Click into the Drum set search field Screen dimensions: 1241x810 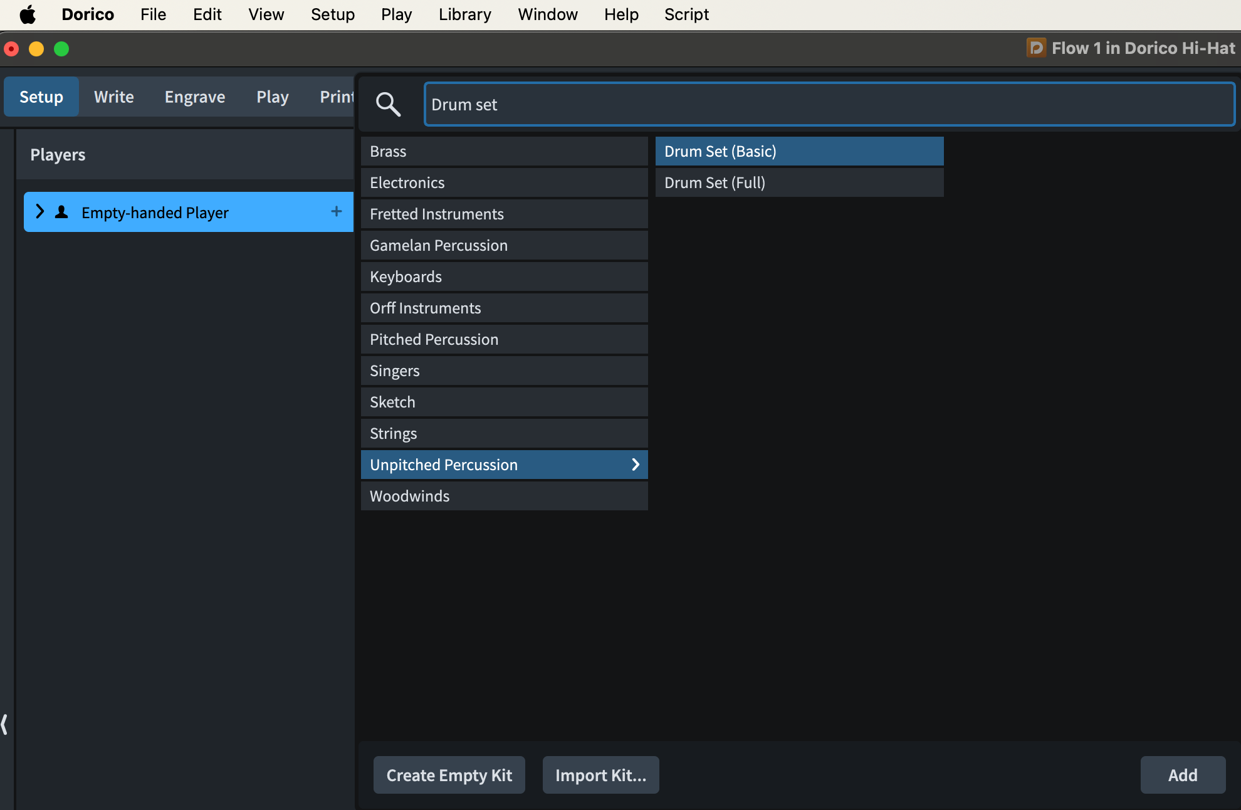829,104
